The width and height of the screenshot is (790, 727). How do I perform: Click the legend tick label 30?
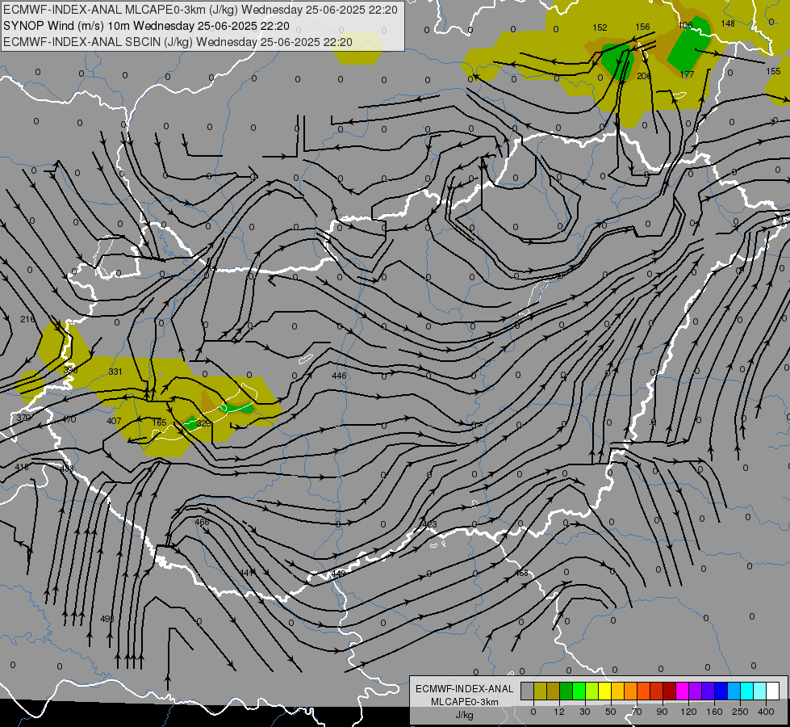(x=585, y=712)
